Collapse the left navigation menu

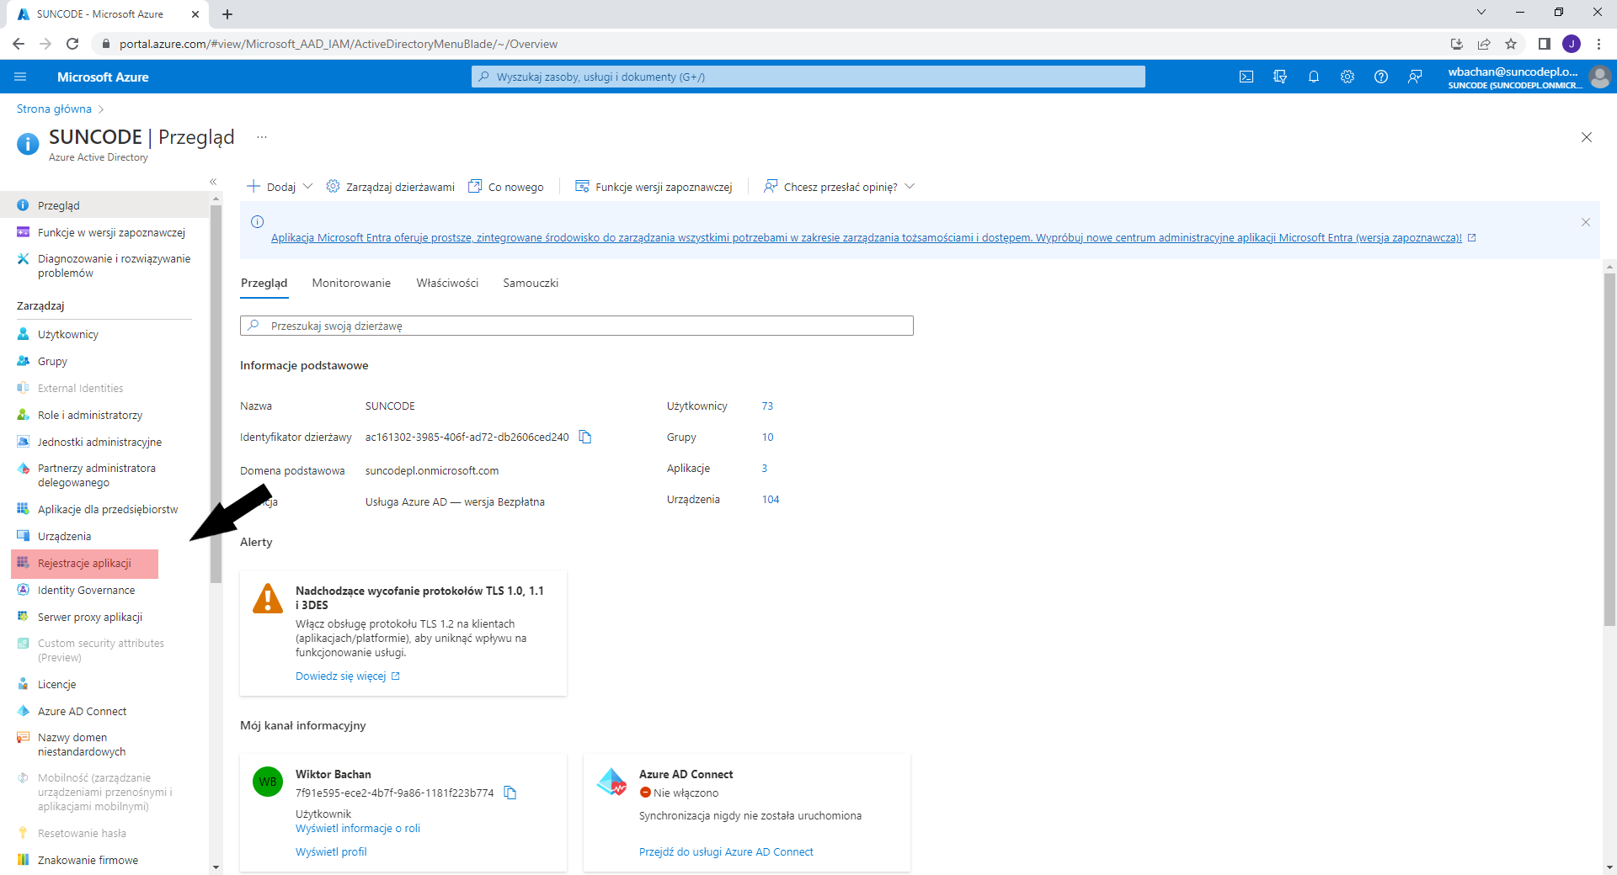click(x=213, y=182)
